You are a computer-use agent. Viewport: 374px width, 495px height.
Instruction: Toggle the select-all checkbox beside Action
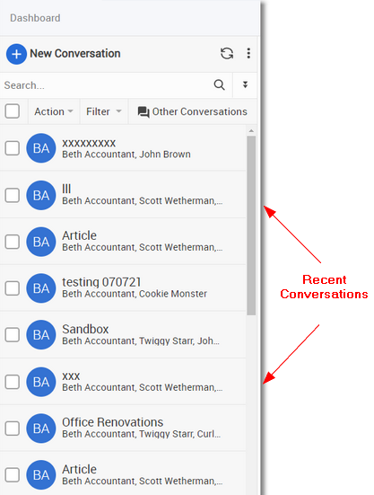pos(13,111)
